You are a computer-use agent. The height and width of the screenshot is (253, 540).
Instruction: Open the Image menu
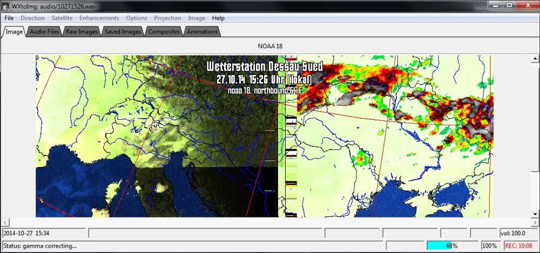pyautogui.click(x=197, y=18)
